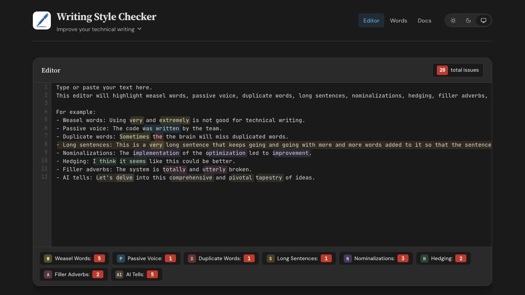The width and height of the screenshot is (525, 295).
Task: Toggle AI Tells filter chip
Action: [137, 275]
